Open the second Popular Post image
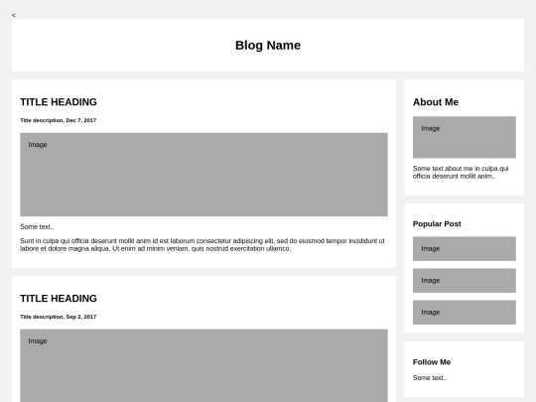 point(465,280)
